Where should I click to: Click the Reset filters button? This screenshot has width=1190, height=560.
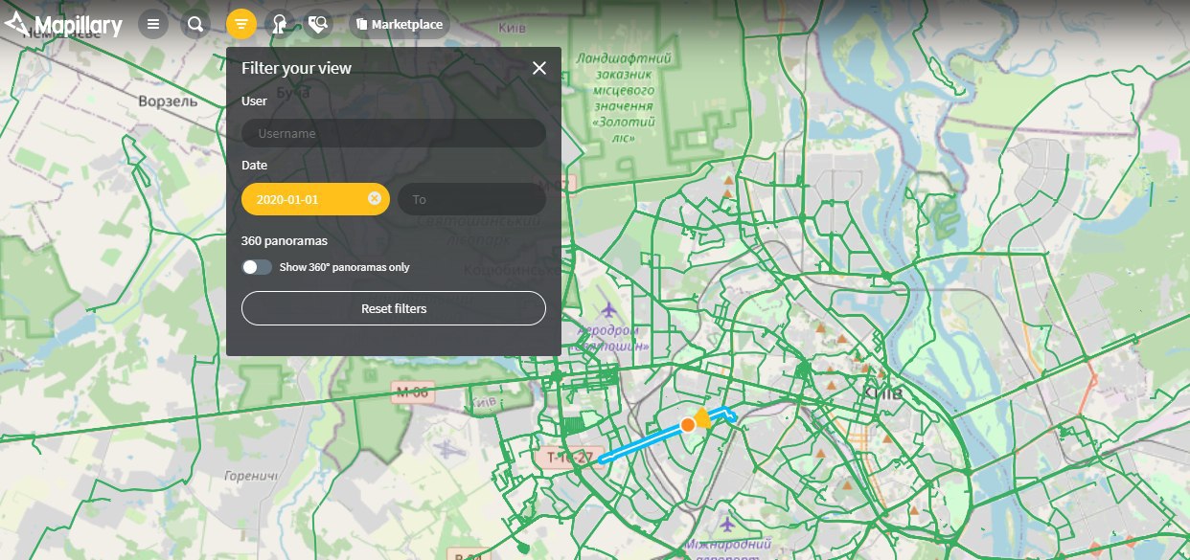[394, 308]
